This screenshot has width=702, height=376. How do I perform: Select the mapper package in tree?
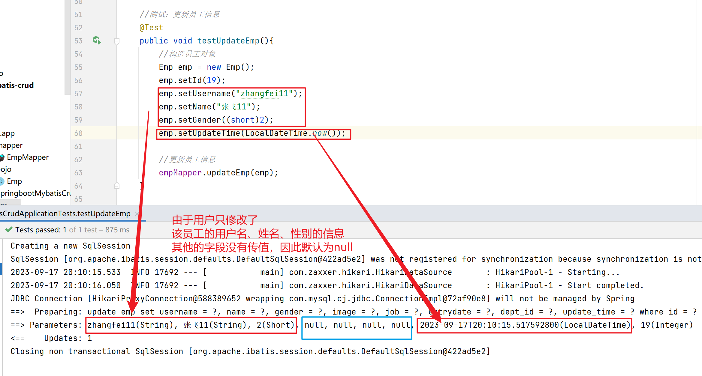pos(11,145)
